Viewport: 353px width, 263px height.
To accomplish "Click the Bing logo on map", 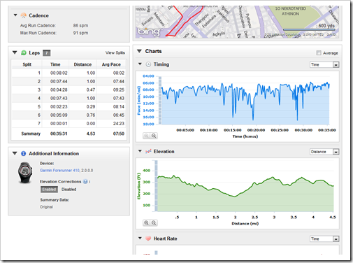I will pos(149,31).
